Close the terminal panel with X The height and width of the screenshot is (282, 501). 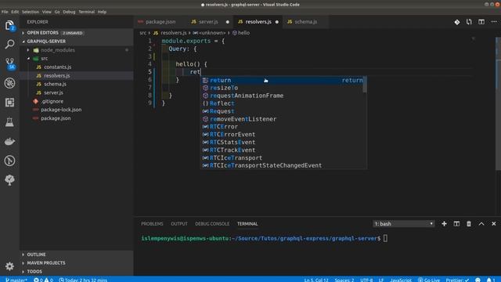[x=494, y=224]
